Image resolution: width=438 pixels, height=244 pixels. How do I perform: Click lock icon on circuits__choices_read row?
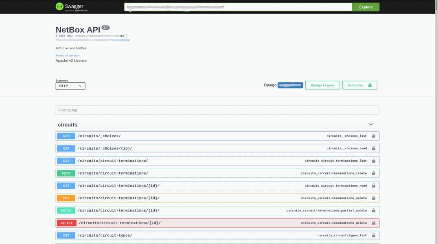click(x=373, y=148)
